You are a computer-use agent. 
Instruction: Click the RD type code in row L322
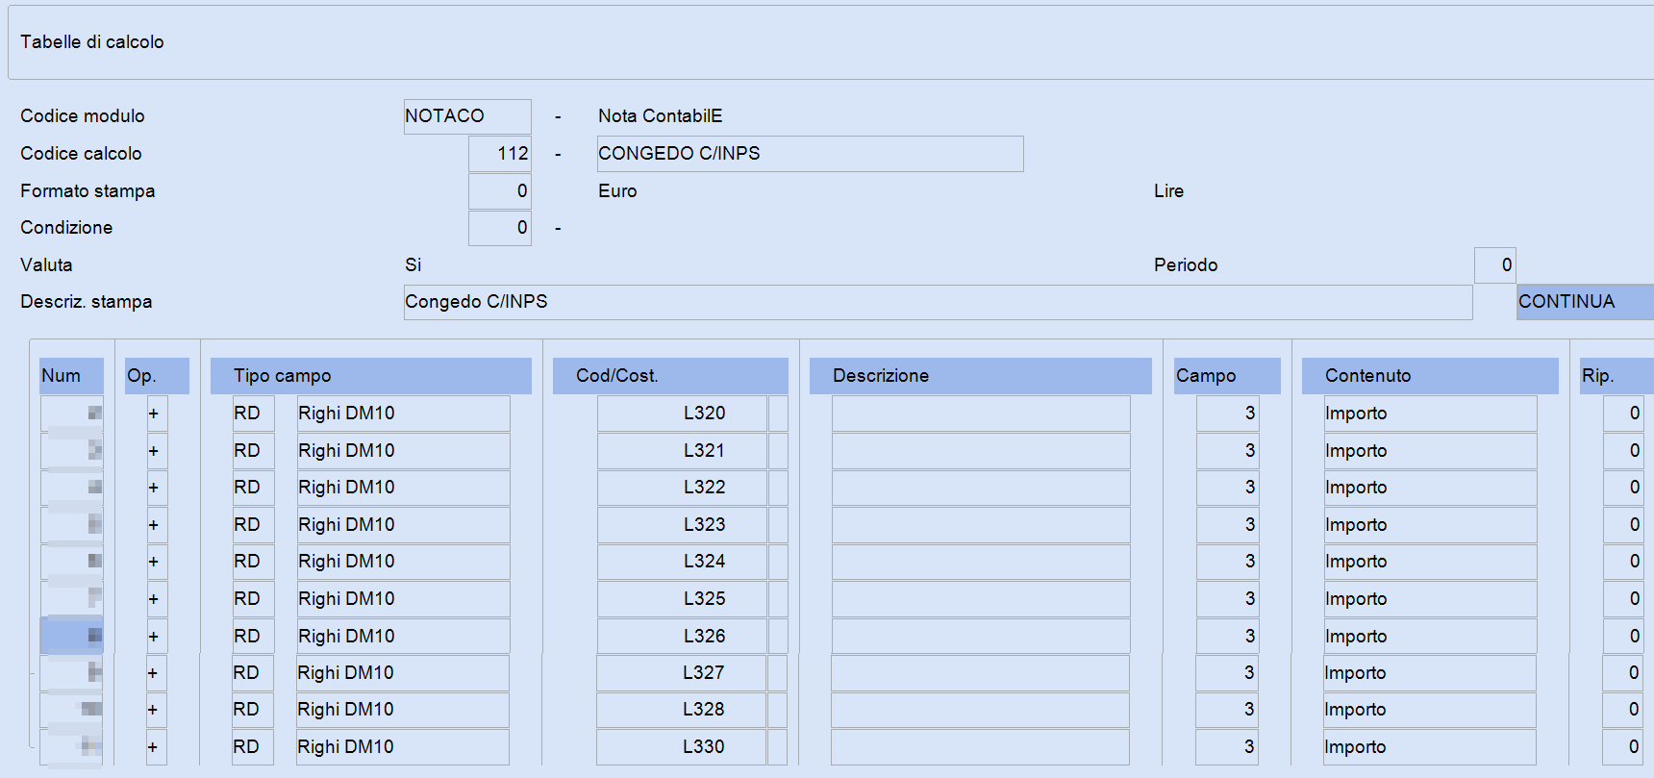point(254,488)
